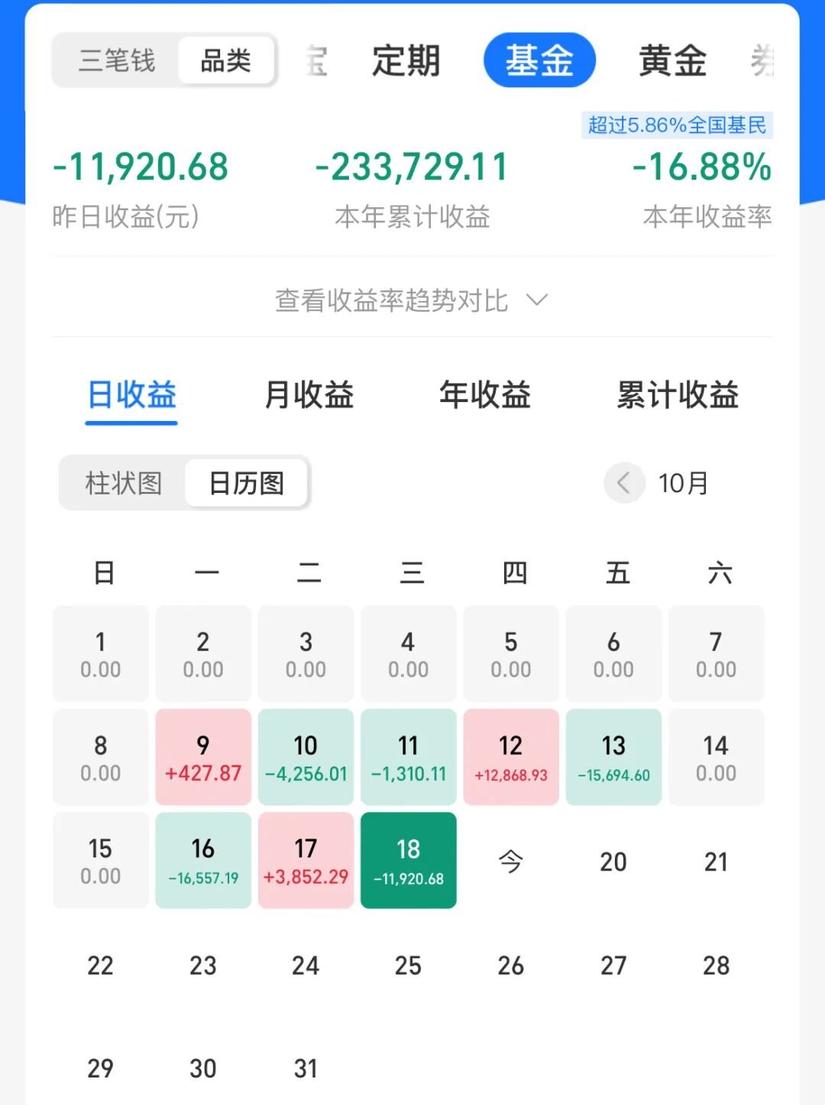This screenshot has height=1105, width=825.
Task: Expand 查看收益率趋势对比 chevron
Action: (x=538, y=300)
